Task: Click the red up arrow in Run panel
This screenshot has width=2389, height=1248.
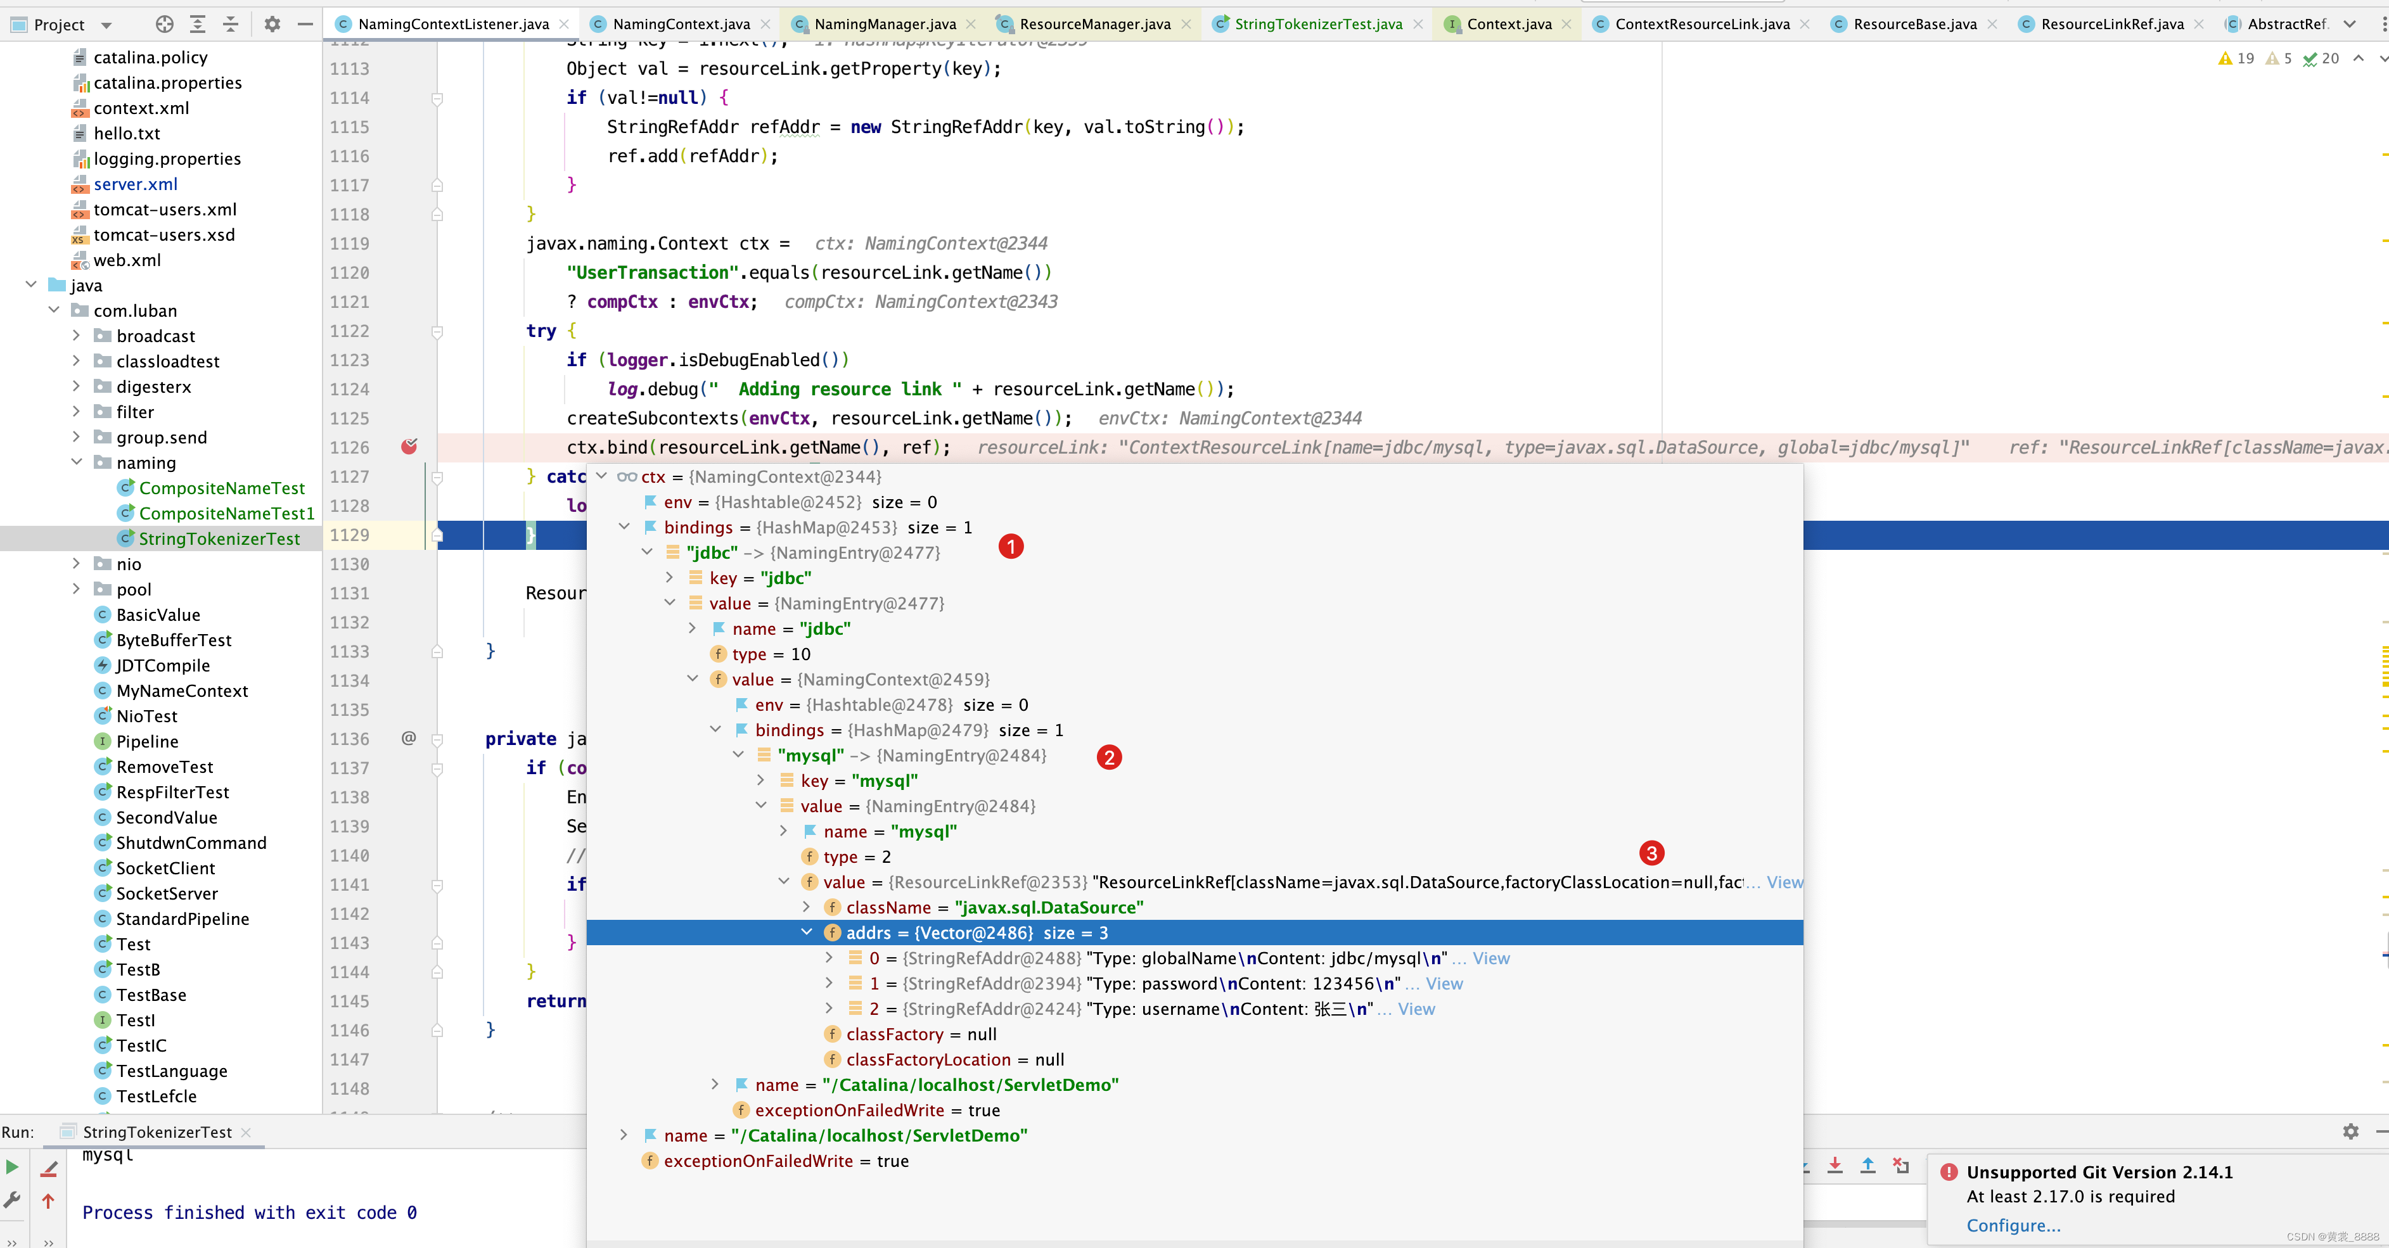Action: 48,1200
